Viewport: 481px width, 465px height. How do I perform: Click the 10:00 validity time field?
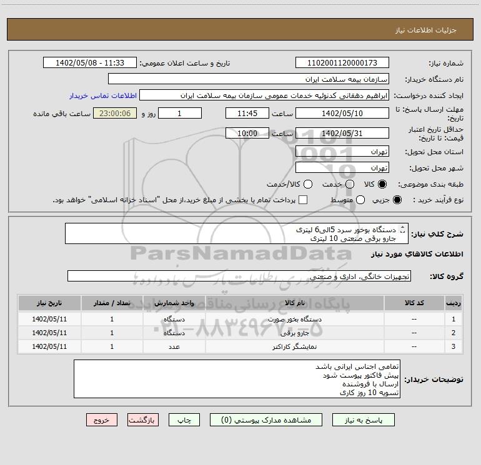click(x=247, y=133)
